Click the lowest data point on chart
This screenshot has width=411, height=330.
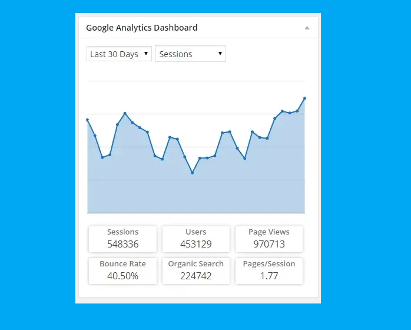(x=192, y=173)
